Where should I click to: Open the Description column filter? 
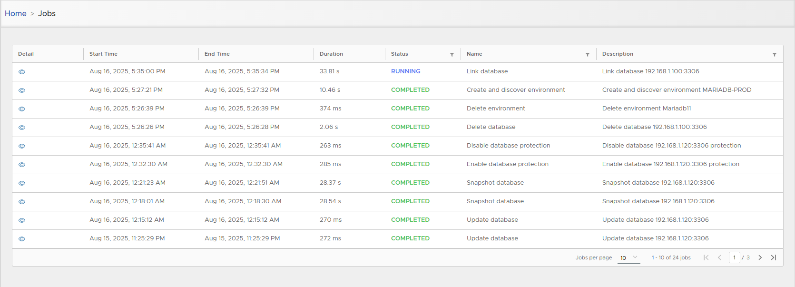click(x=774, y=55)
